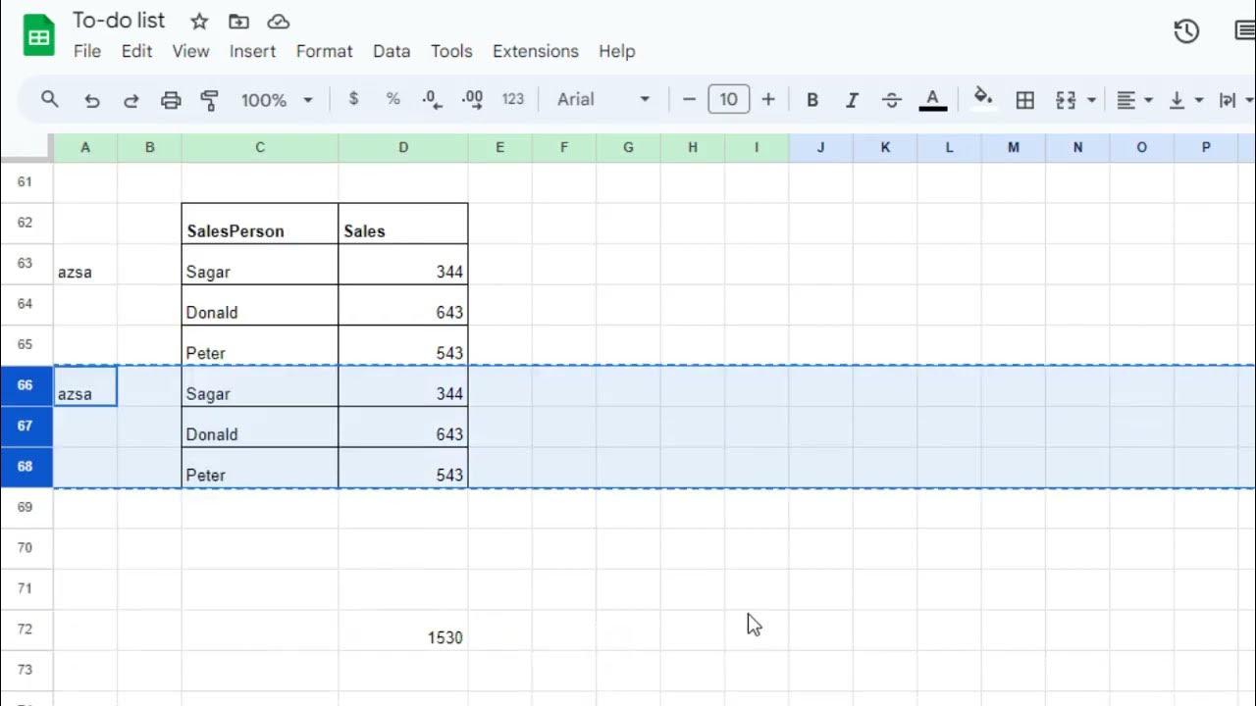Activate the paint format tool
Screen dimensions: 1256x706
pyautogui.click(x=209, y=100)
